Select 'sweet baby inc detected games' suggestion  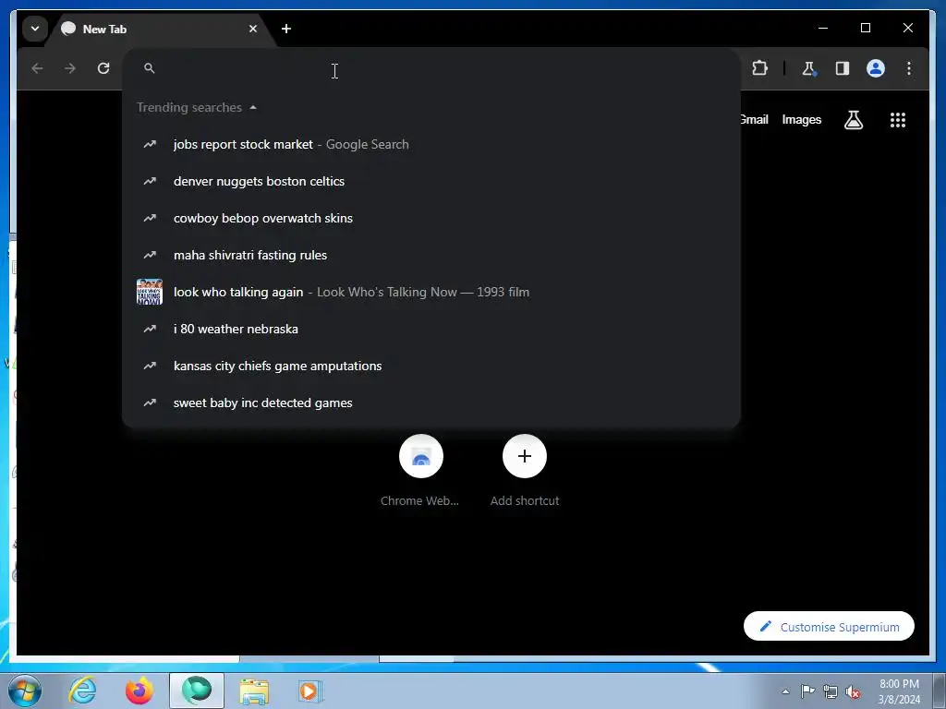coord(431,403)
